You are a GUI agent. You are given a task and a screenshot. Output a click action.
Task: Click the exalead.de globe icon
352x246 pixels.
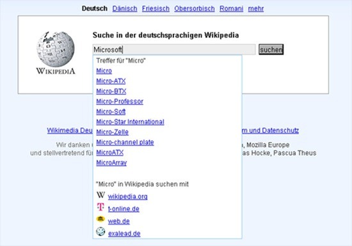(100, 231)
